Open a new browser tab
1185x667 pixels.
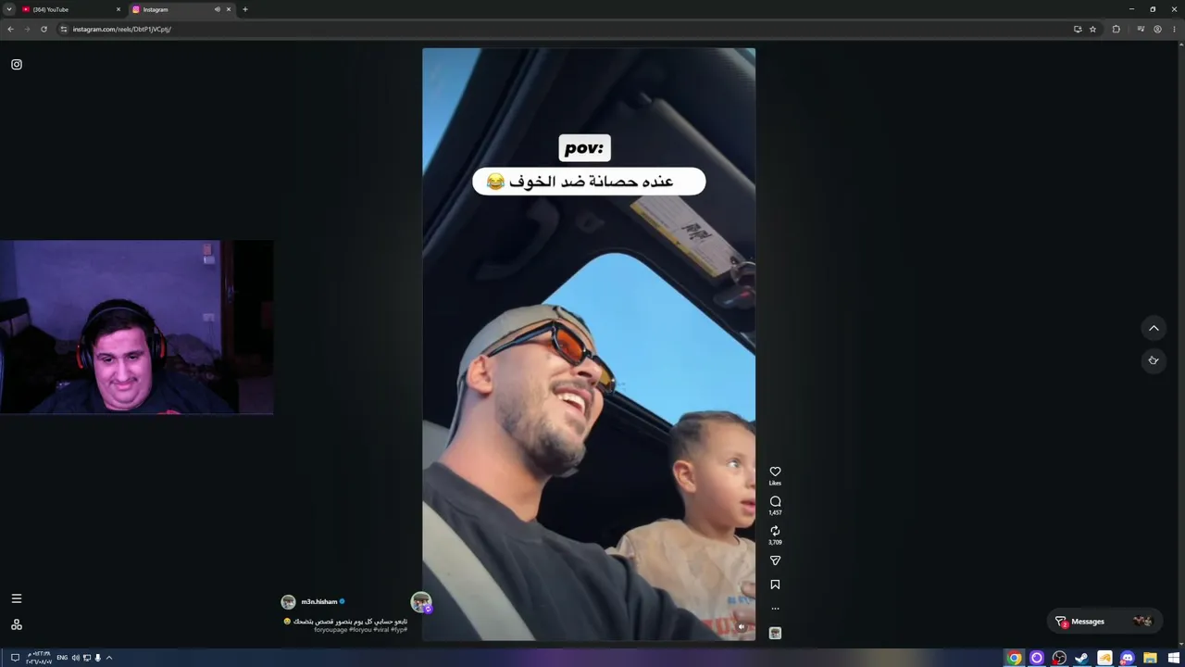245,9
